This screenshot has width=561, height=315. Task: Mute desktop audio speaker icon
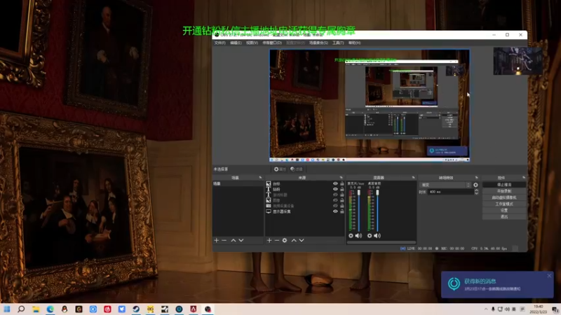coord(377,236)
